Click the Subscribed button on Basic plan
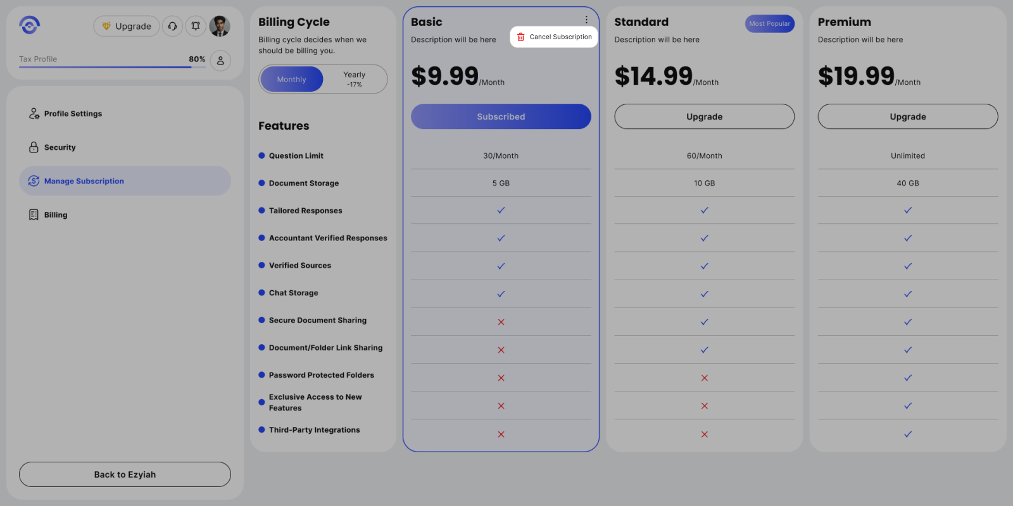 [501, 117]
